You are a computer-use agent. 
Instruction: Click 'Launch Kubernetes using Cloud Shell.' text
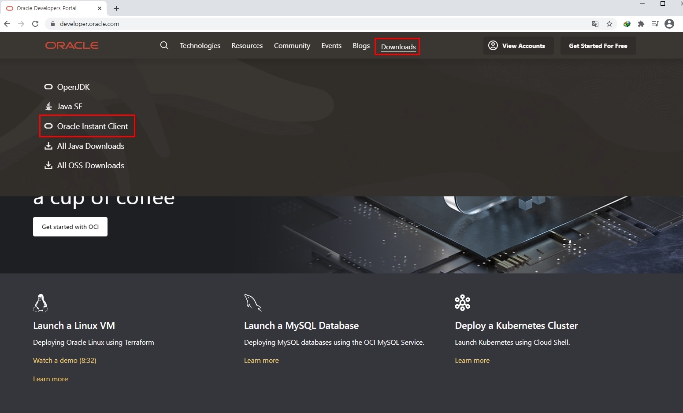pyautogui.click(x=512, y=343)
